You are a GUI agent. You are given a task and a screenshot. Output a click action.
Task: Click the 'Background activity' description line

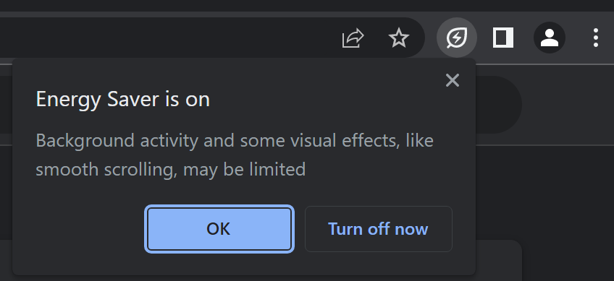pos(235,141)
